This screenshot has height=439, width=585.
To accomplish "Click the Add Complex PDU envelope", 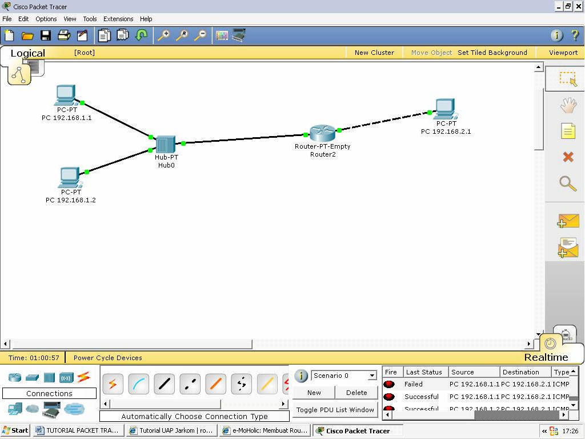I will point(568,248).
